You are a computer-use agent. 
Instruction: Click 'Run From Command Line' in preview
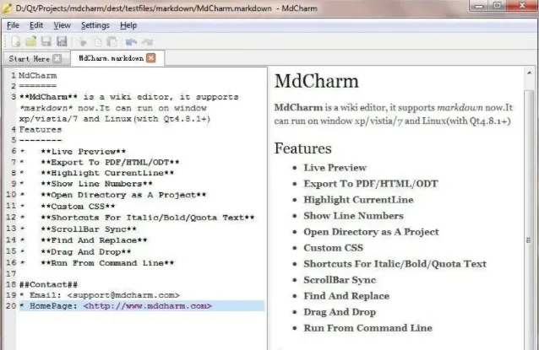[367, 328]
